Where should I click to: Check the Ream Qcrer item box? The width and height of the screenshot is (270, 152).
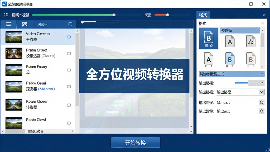pos(69,105)
